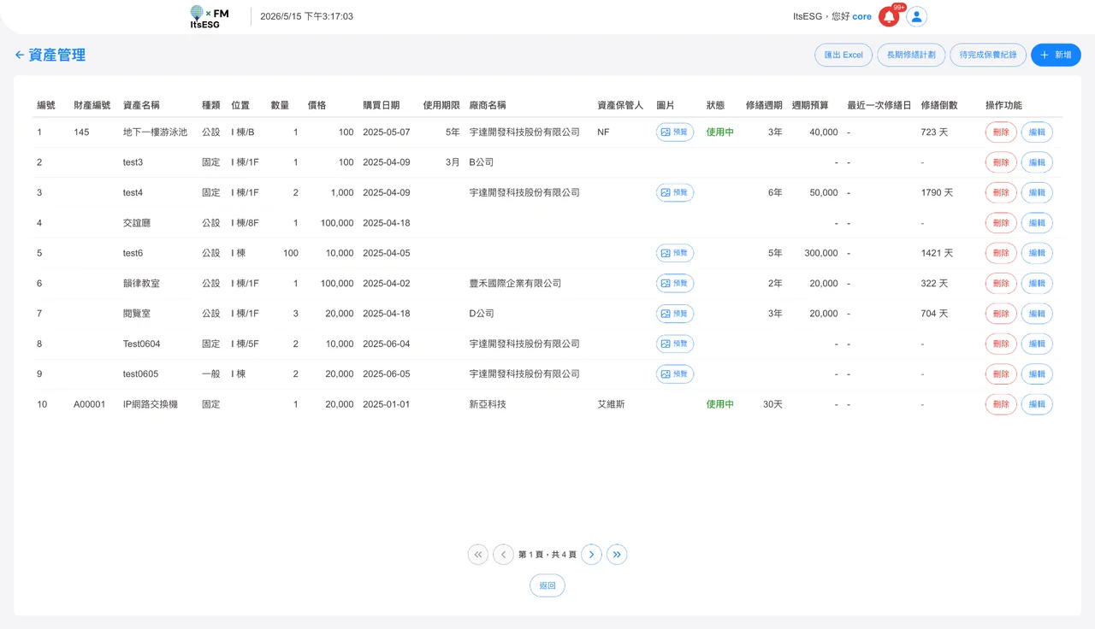Edit the test3 asset row
This screenshot has height=629, width=1095.
tap(1037, 162)
